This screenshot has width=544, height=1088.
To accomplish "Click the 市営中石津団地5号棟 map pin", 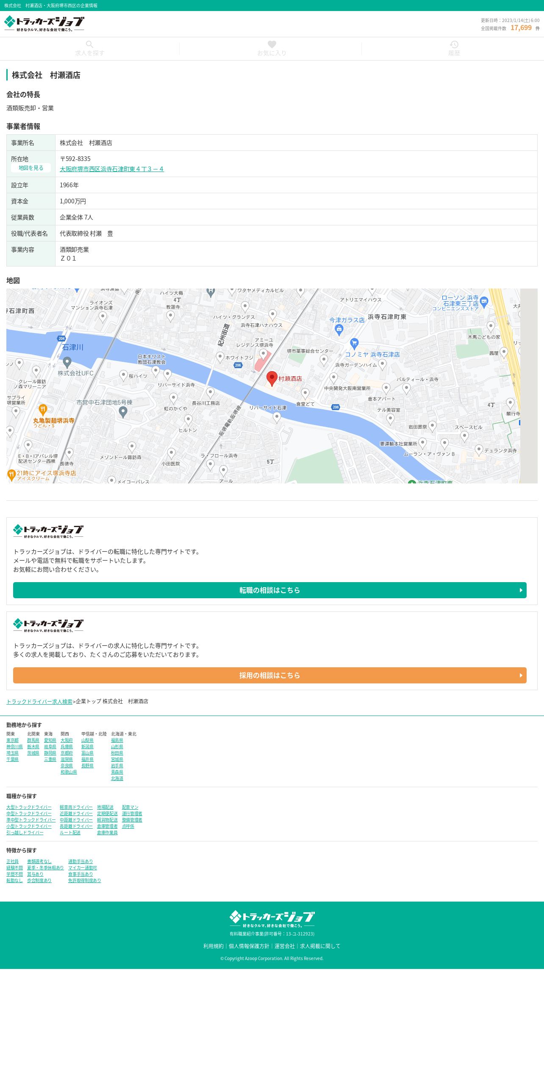I will (x=123, y=412).
